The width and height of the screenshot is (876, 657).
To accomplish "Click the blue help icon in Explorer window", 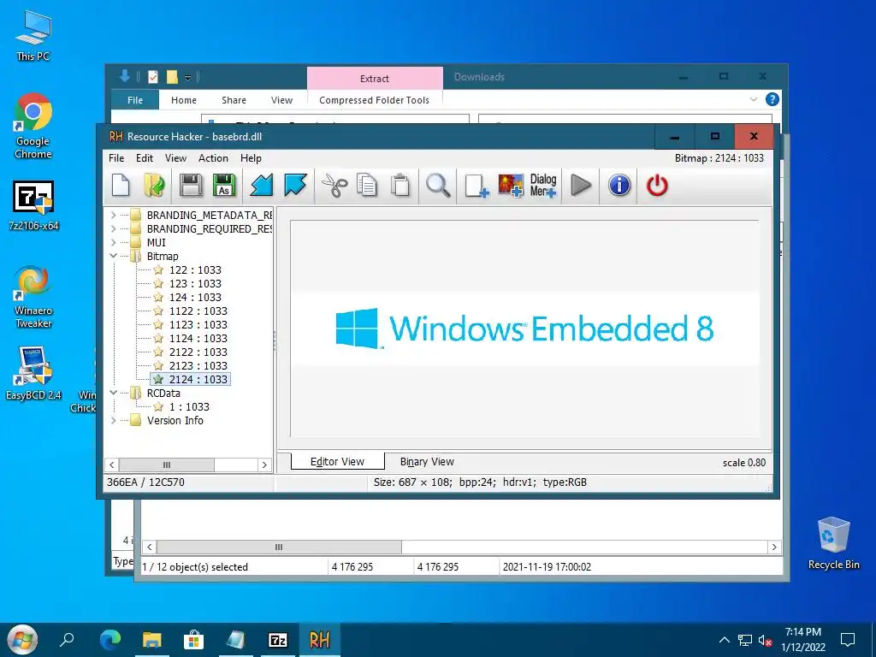I will 772,99.
